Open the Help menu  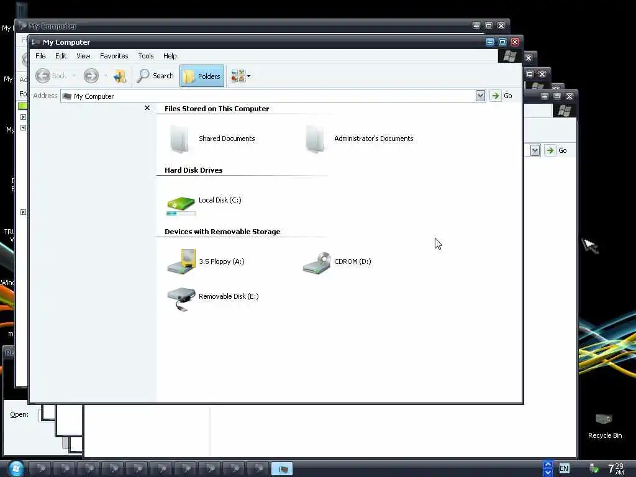(x=170, y=56)
